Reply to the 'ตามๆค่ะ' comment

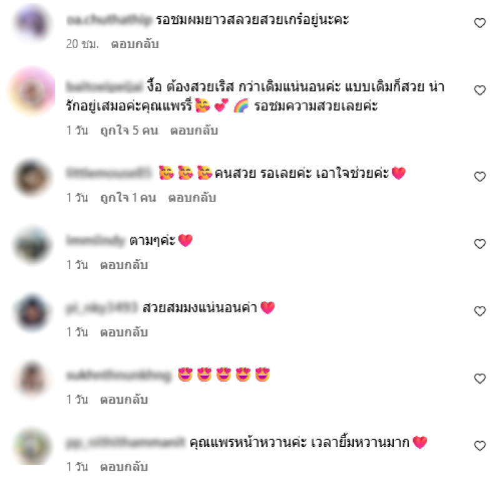[x=124, y=265]
